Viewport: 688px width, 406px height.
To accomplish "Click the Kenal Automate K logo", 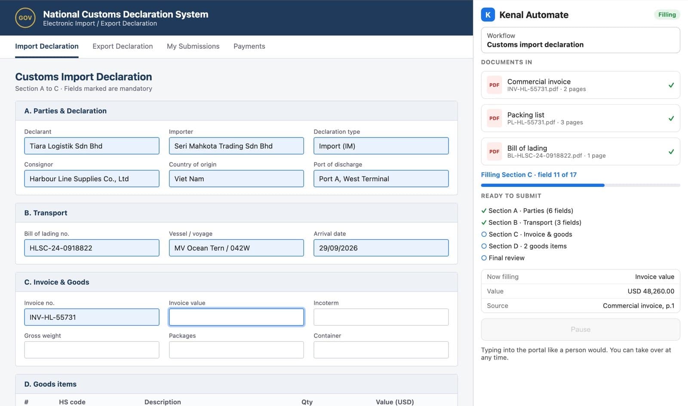I will point(488,15).
